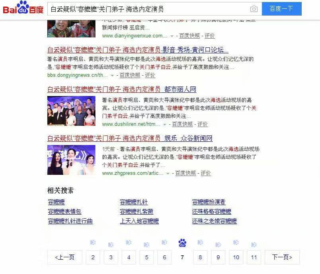This screenshot has height=274, width=320.
Task: Jump to results page 2
Action: [93, 257]
